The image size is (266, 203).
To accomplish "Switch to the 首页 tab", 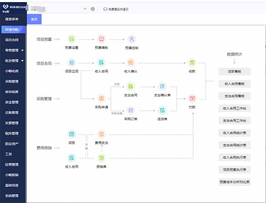I will click(34, 19).
